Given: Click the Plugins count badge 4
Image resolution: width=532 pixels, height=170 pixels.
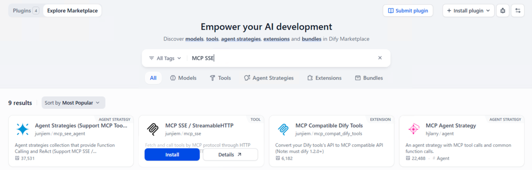Looking at the screenshot, I should (x=36, y=11).
